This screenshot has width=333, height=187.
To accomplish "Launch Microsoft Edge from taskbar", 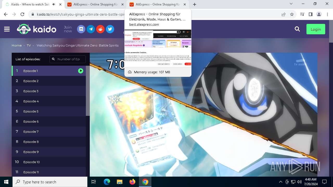I will click(x=107, y=182).
